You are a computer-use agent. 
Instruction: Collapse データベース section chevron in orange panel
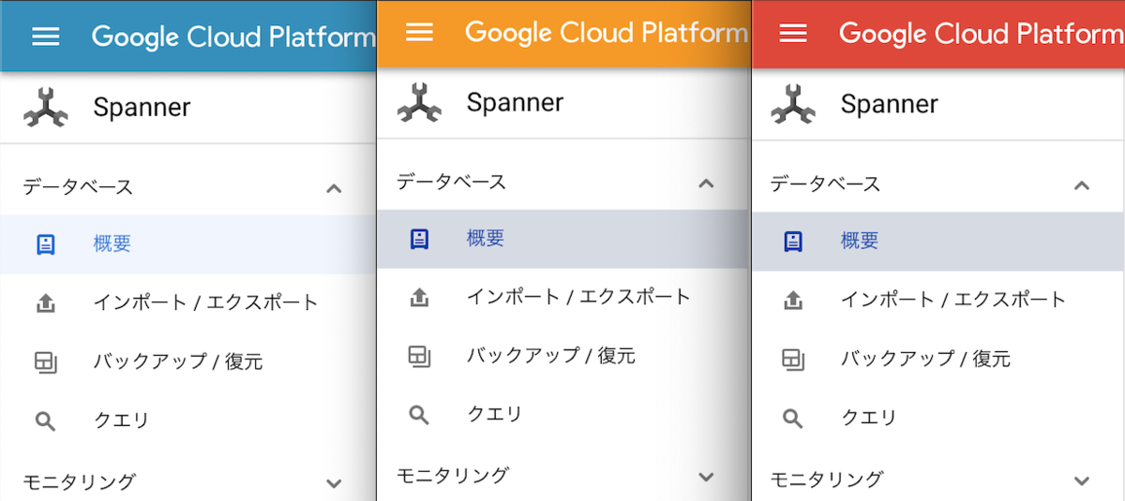[708, 184]
